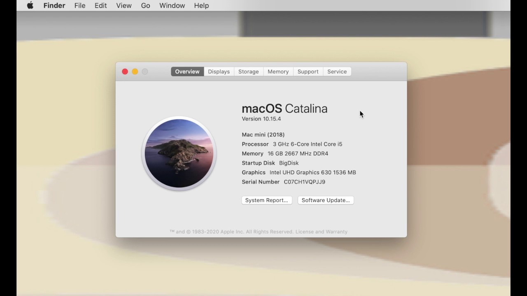Open the Finder menu
This screenshot has height=296, width=527.
[x=54, y=5]
